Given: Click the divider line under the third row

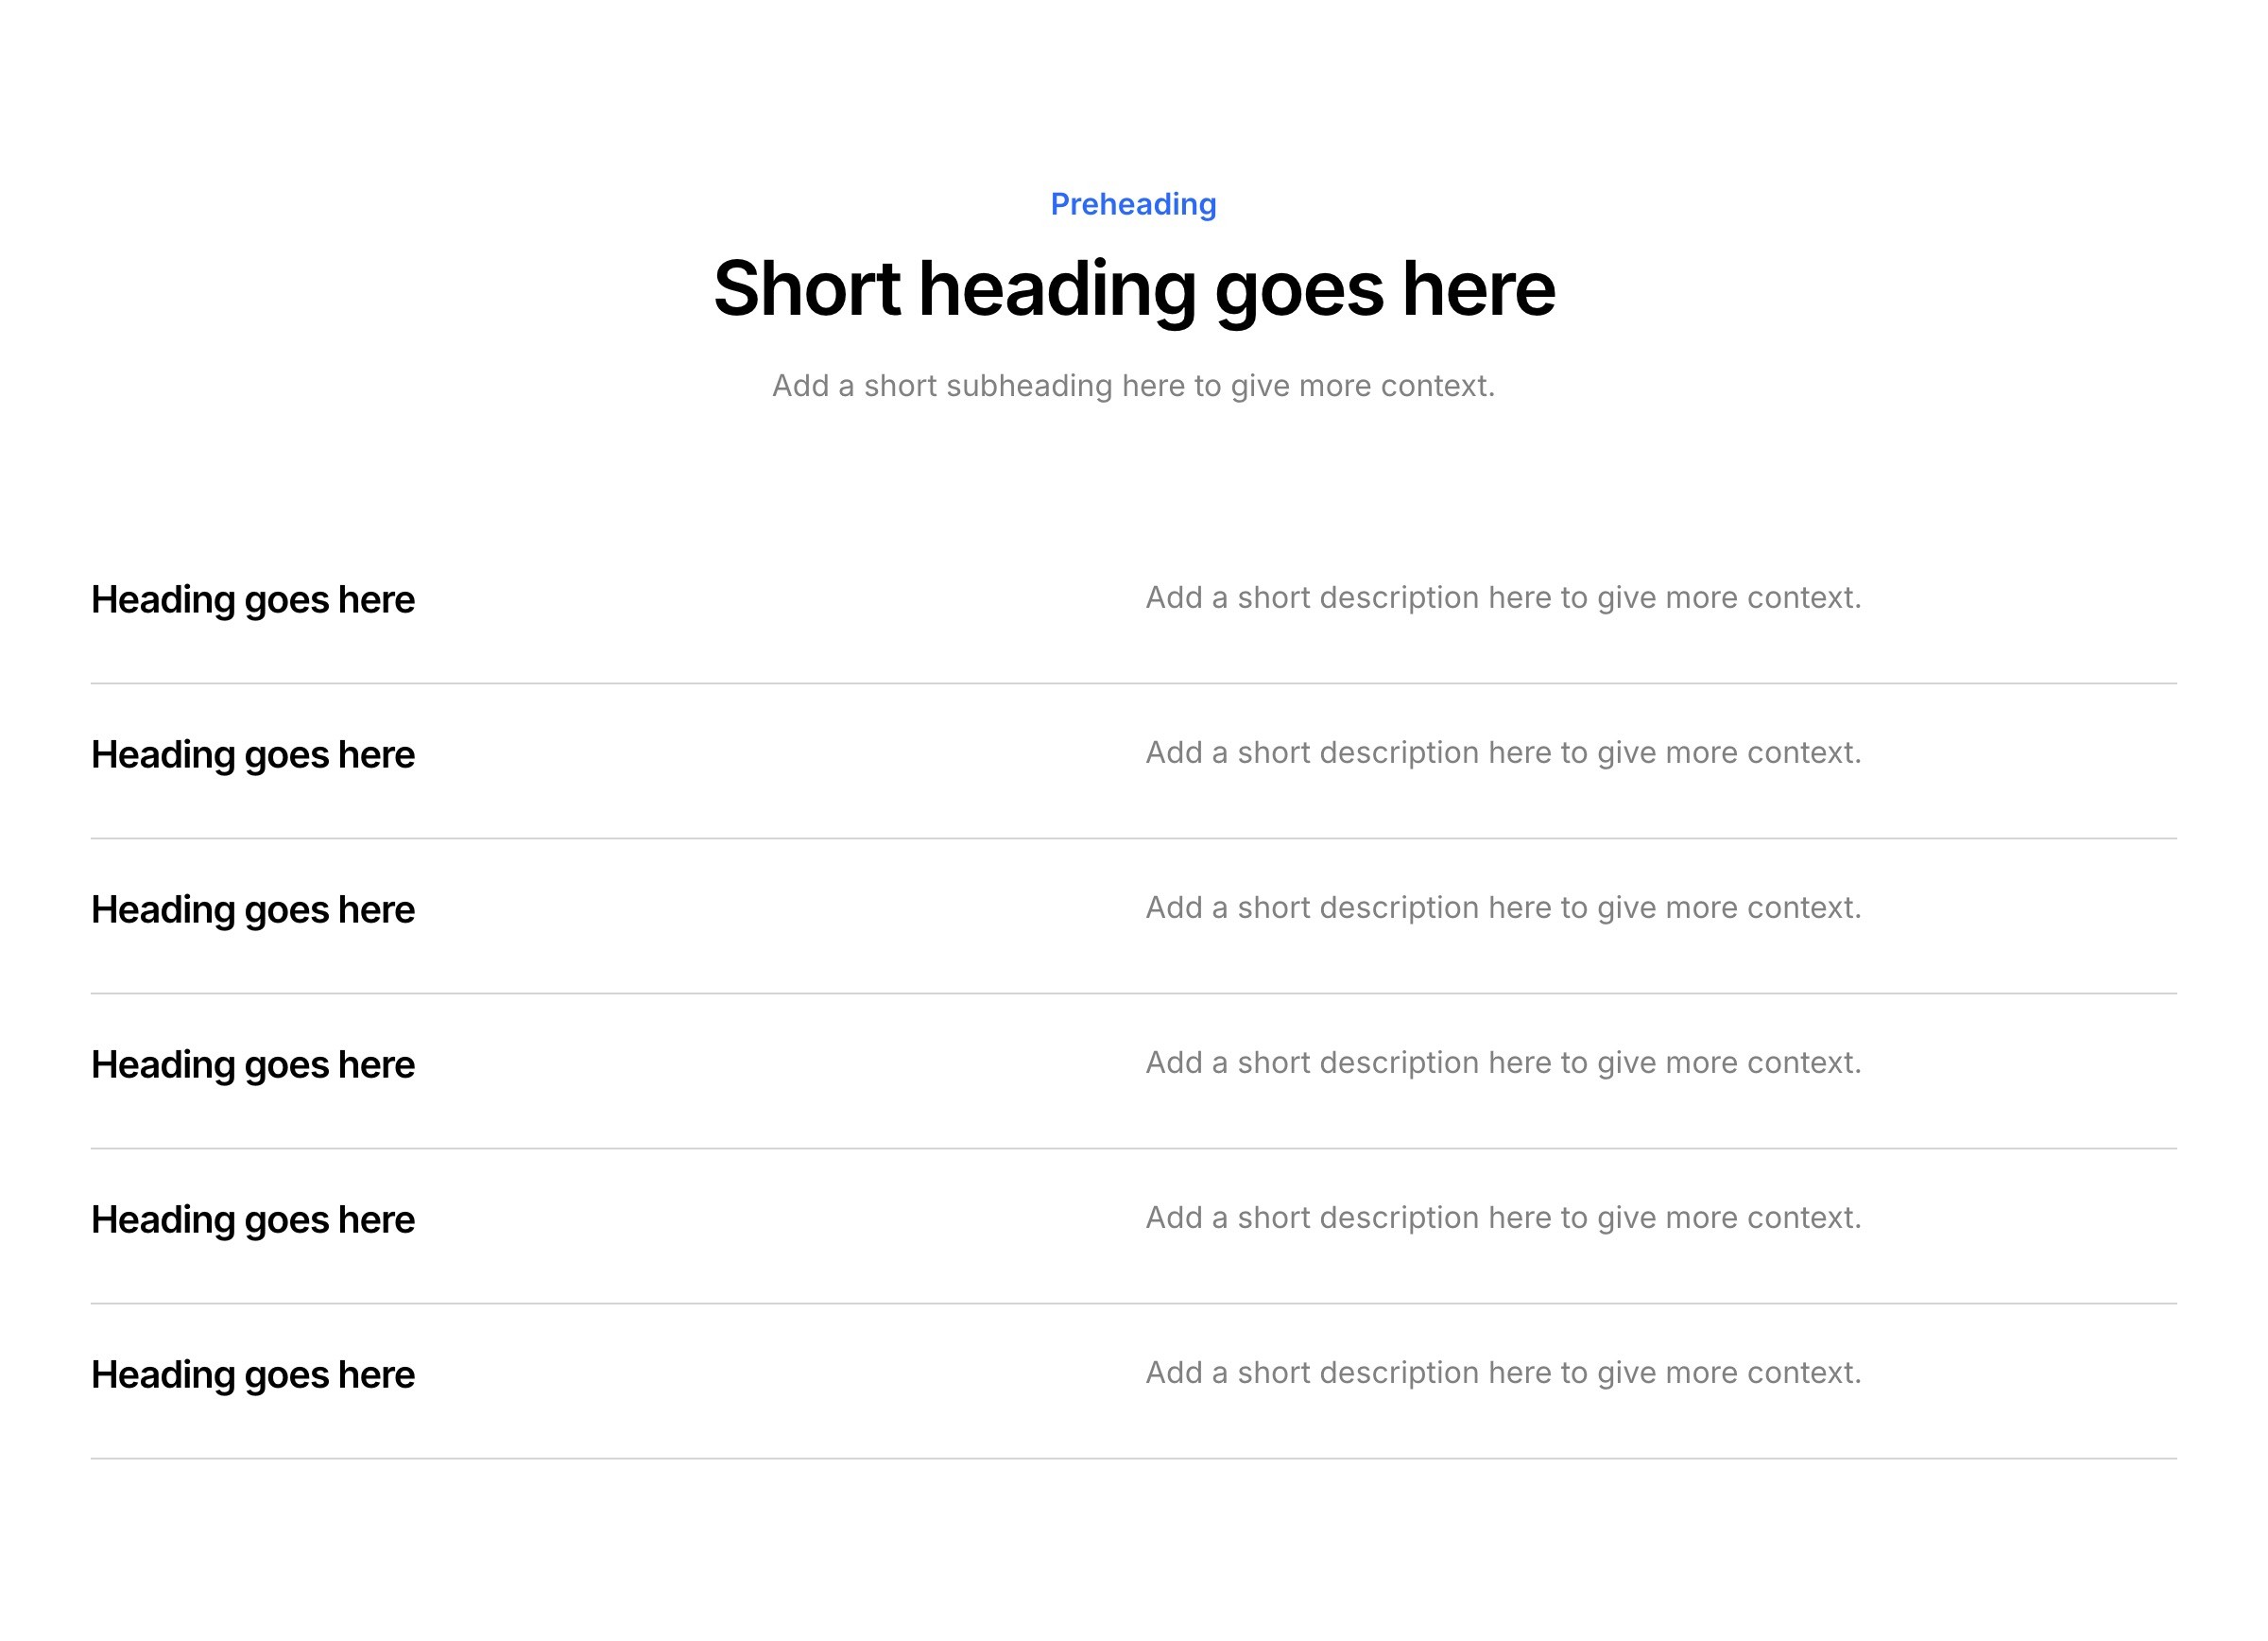Looking at the screenshot, I should (x=1133, y=993).
